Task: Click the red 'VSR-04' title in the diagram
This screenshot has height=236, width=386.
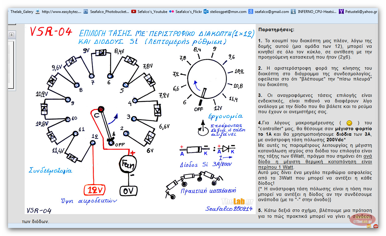Action: 51,31
